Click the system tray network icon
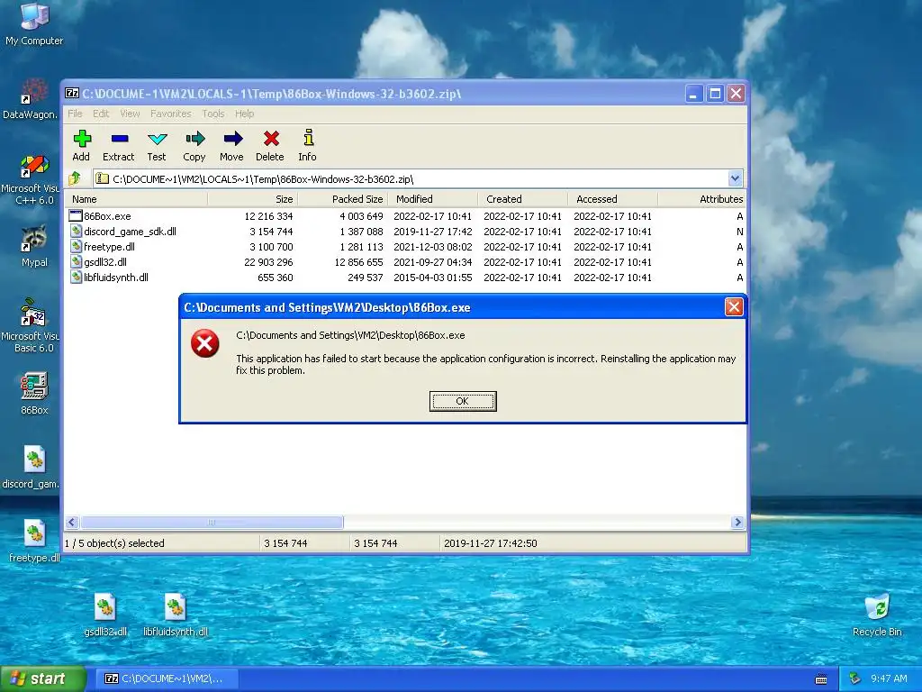Screen dimensions: 922x692 tap(855, 678)
